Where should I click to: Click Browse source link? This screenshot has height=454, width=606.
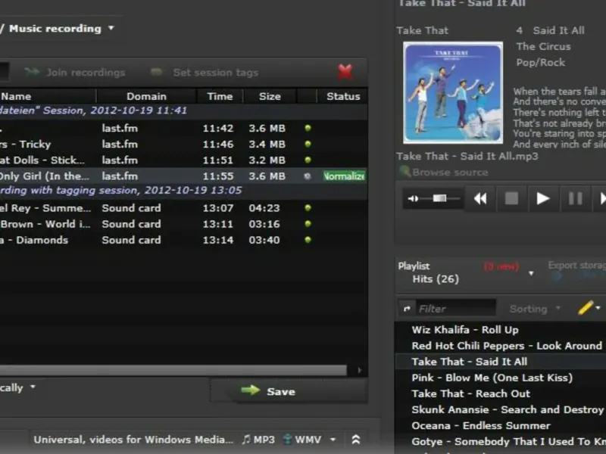pos(444,173)
